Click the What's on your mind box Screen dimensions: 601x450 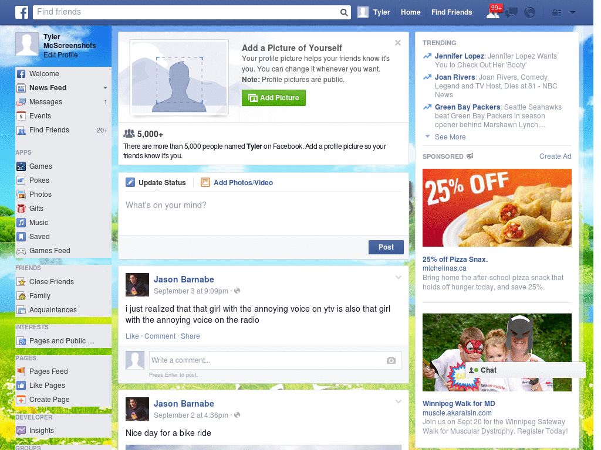pyautogui.click(x=264, y=213)
